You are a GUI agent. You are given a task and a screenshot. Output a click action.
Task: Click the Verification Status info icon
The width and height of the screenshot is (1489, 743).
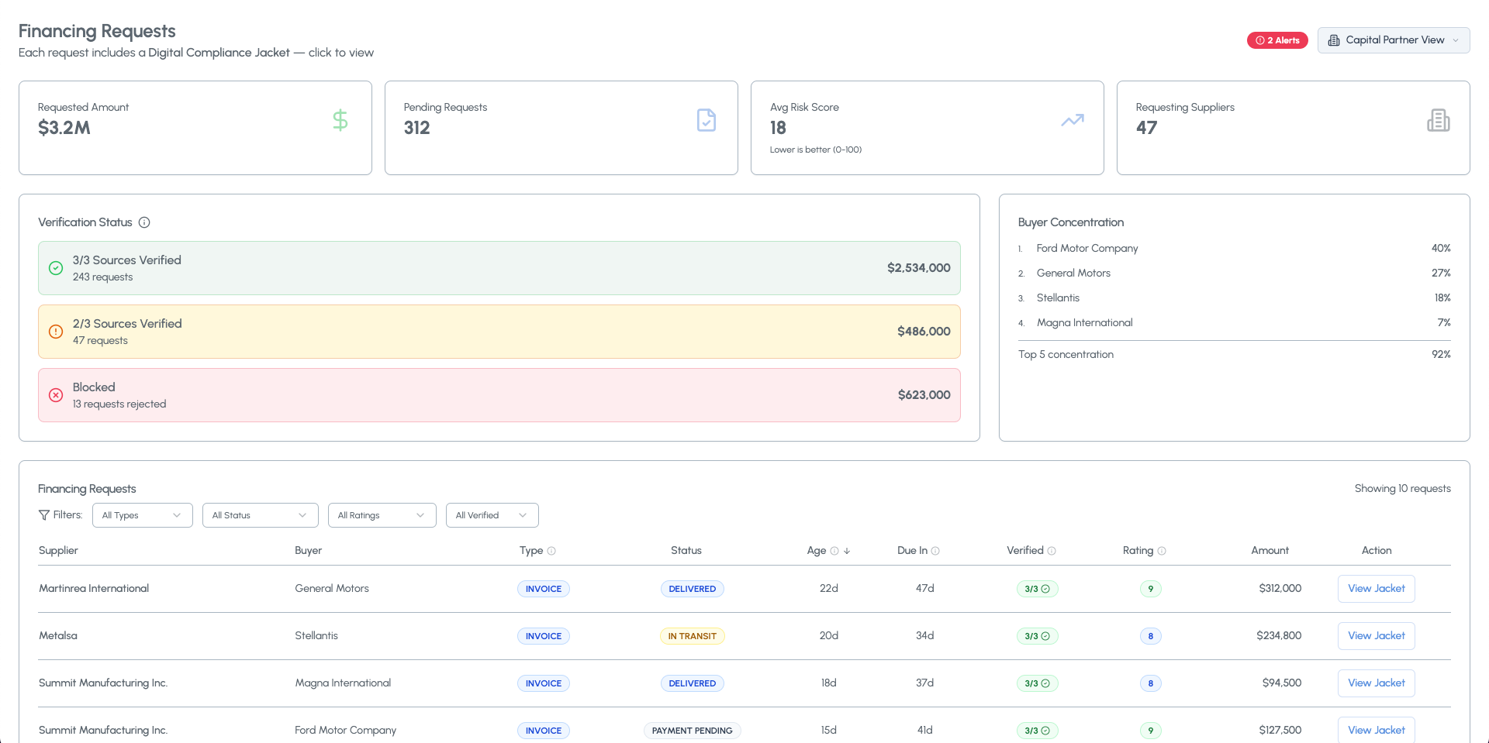coord(144,222)
